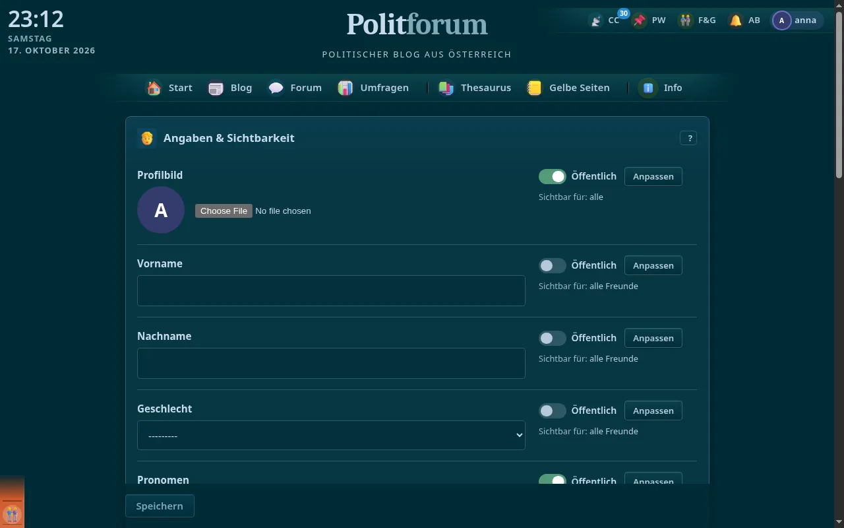Click the Thesaurus books icon
This screenshot has width=844, height=528.
pos(446,88)
